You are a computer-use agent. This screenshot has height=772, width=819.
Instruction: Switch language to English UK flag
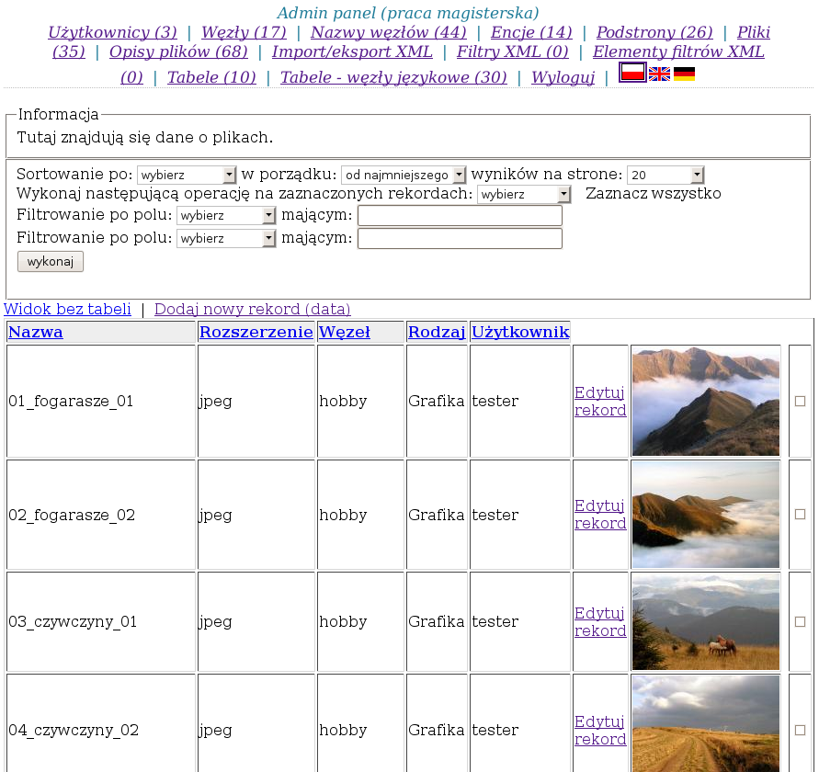(x=659, y=74)
